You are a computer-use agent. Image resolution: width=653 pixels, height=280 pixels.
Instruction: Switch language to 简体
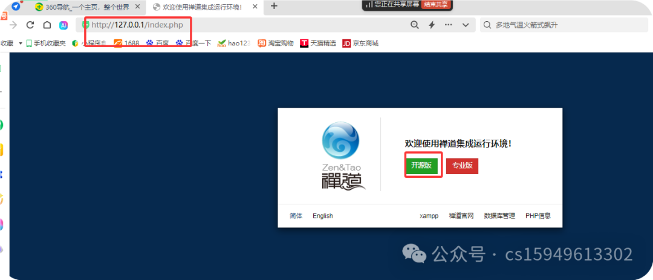click(x=296, y=216)
